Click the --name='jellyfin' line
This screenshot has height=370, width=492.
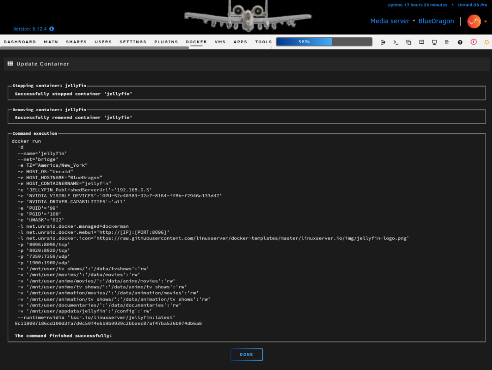[x=42, y=153]
